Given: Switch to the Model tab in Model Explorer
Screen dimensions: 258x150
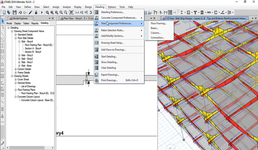Looking at the screenshot, I should pyautogui.click(x=9, y=23).
